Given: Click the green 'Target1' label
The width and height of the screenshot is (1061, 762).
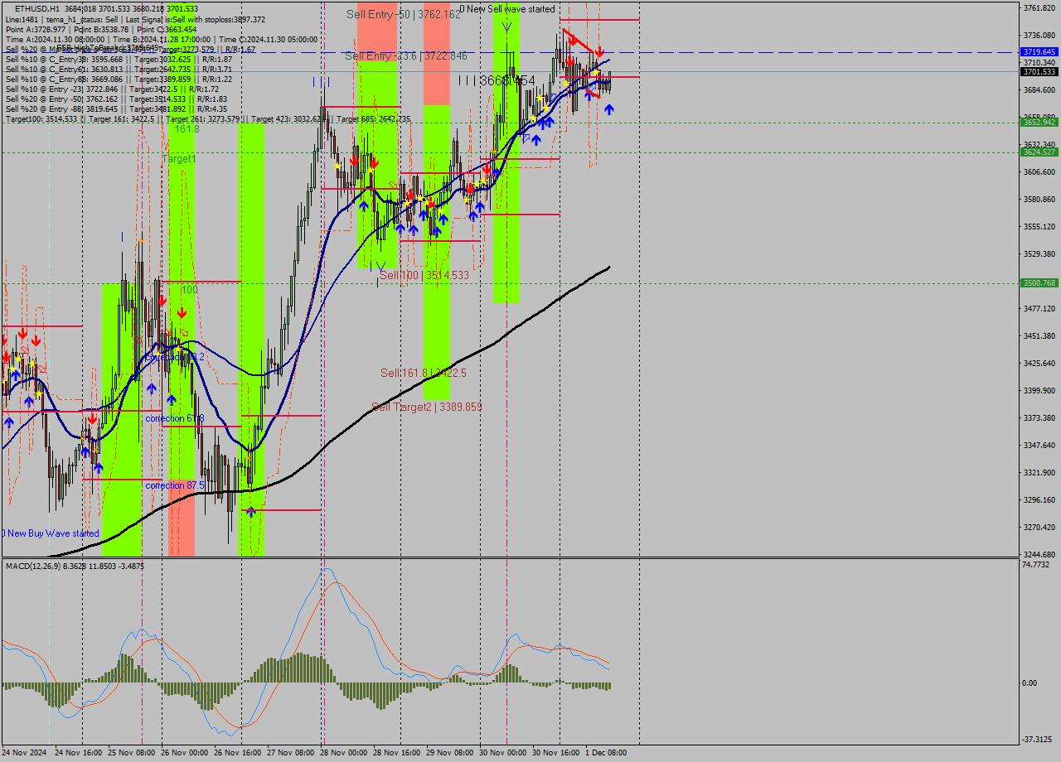Looking at the screenshot, I should (178, 158).
